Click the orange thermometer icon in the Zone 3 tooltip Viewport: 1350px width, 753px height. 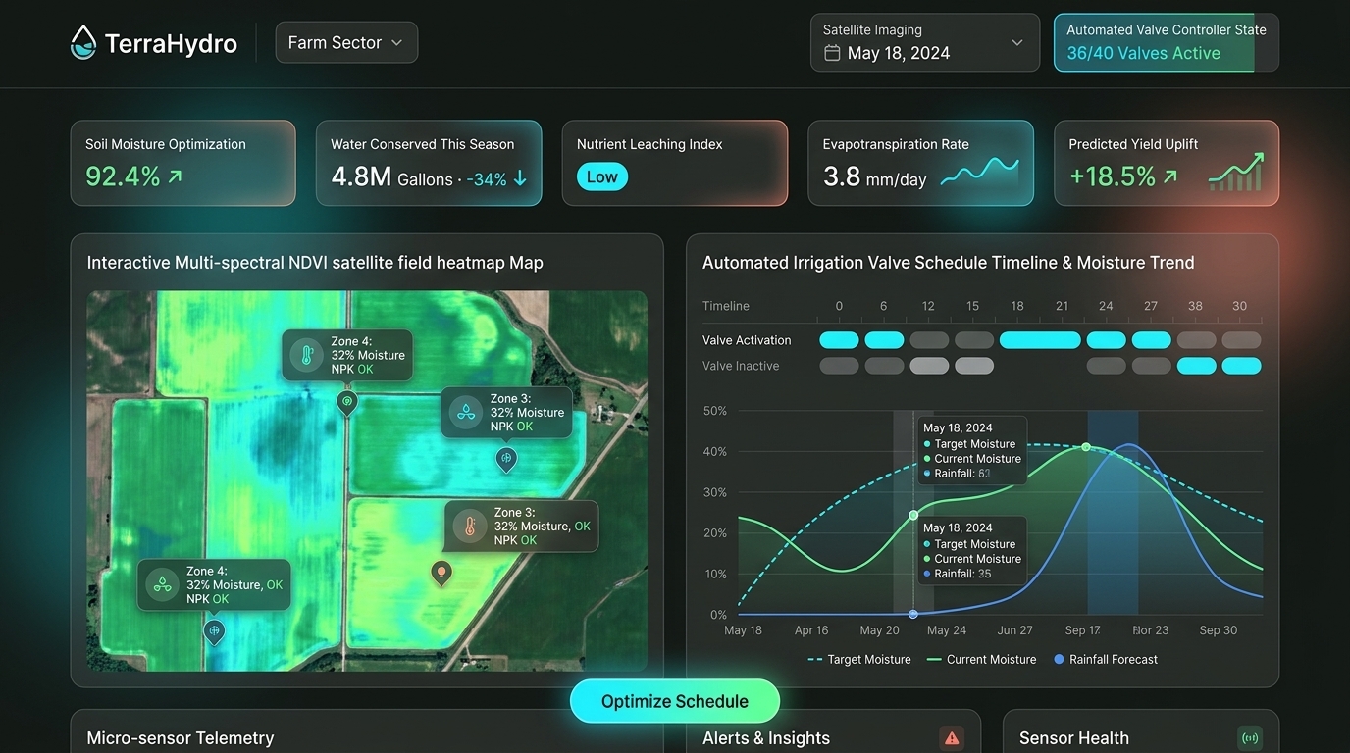[470, 527]
